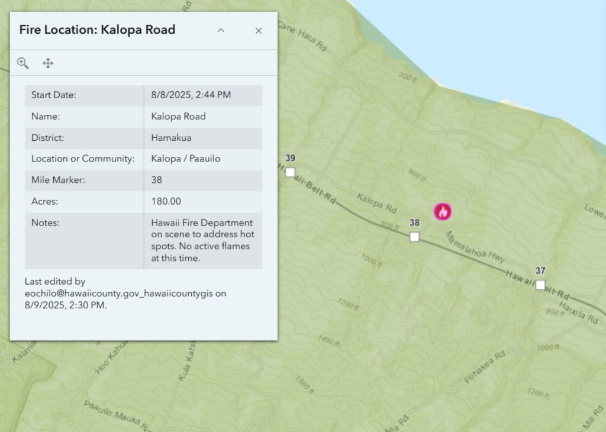Click the pink fire marker on map
This screenshot has height=432, width=606.
pyautogui.click(x=443, y=211)
